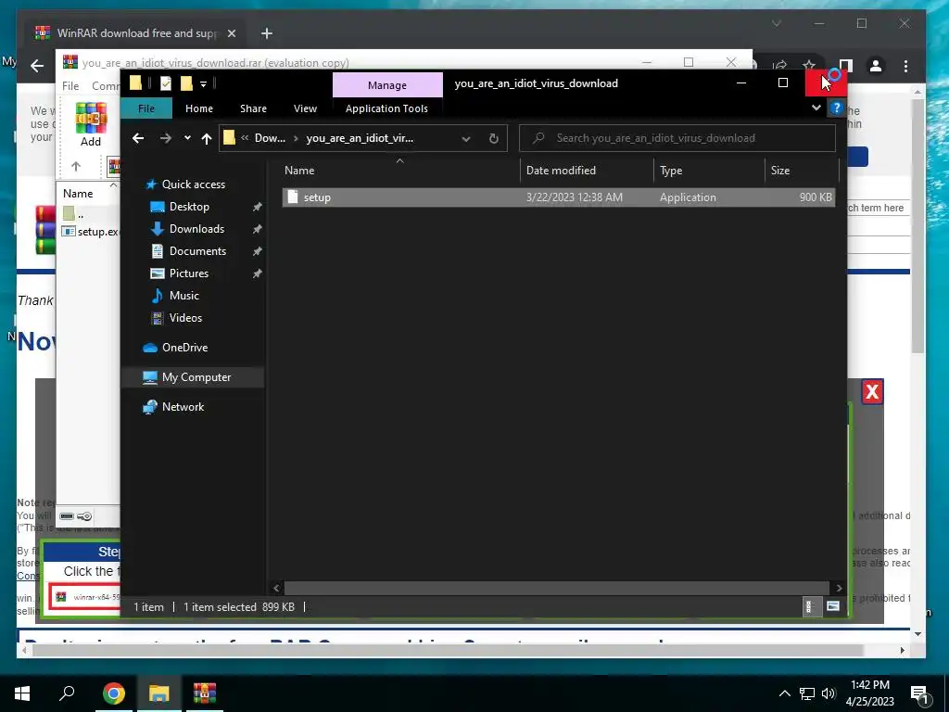
Task: Open Documents in the navigation pane
Action: pos(197,250)
